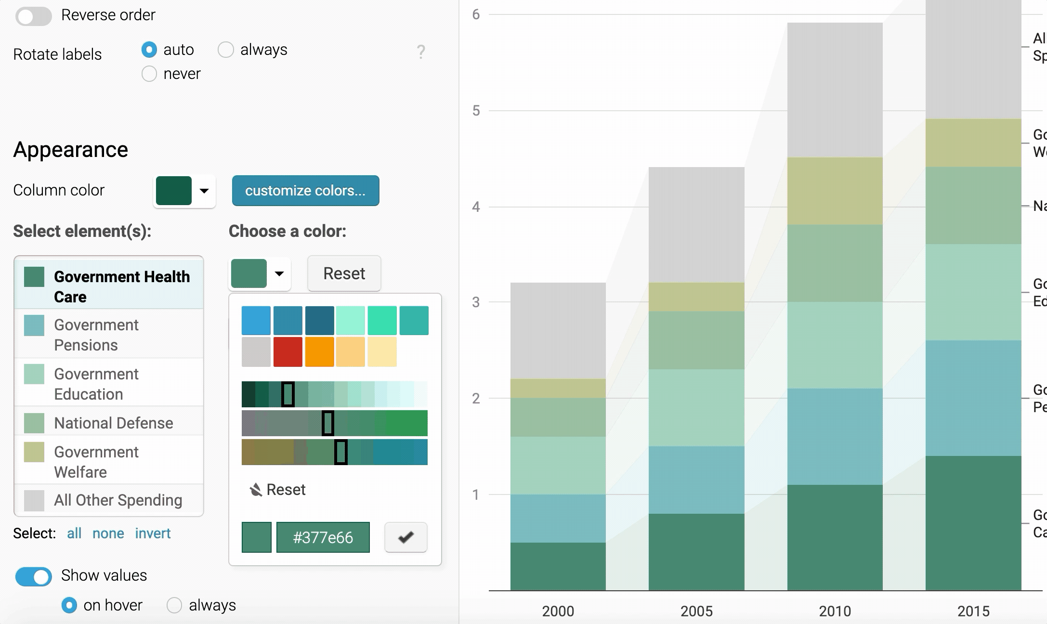Image resolution: width=1047 pixels, height=624 pixels.
Task: Click the customize colors button
Action: pyautogui.click(x=305, y=191)
